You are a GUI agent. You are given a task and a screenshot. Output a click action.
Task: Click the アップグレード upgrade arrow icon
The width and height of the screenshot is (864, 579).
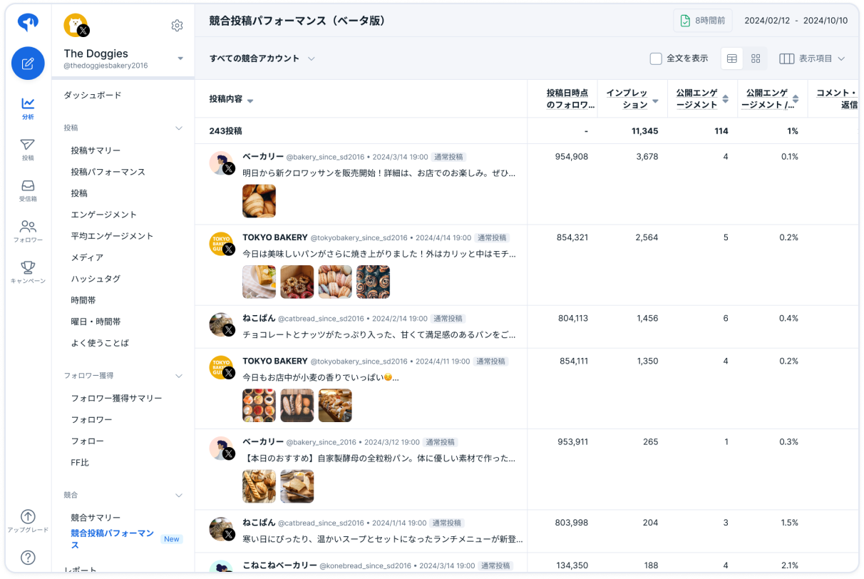pos(28,521)
